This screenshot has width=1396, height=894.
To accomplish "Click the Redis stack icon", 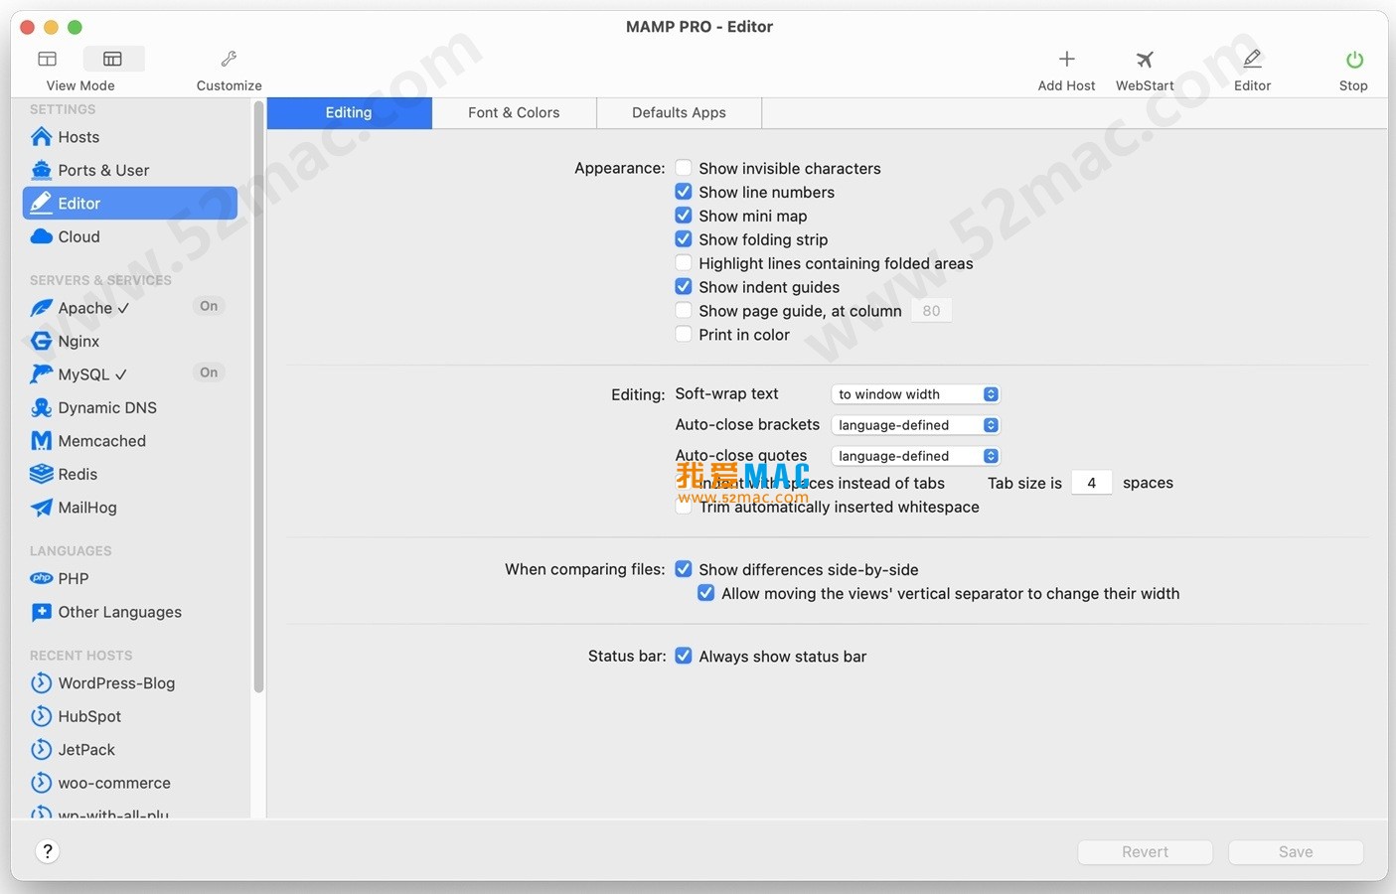I will point(41,474).
